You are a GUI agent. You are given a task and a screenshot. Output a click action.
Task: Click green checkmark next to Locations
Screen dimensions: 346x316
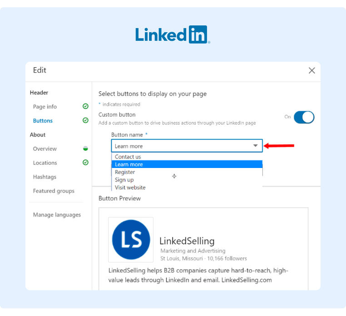coord(85,163)
